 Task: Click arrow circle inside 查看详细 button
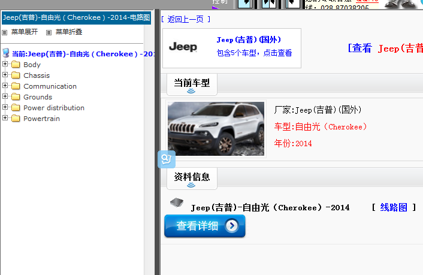tap(232, 226)
